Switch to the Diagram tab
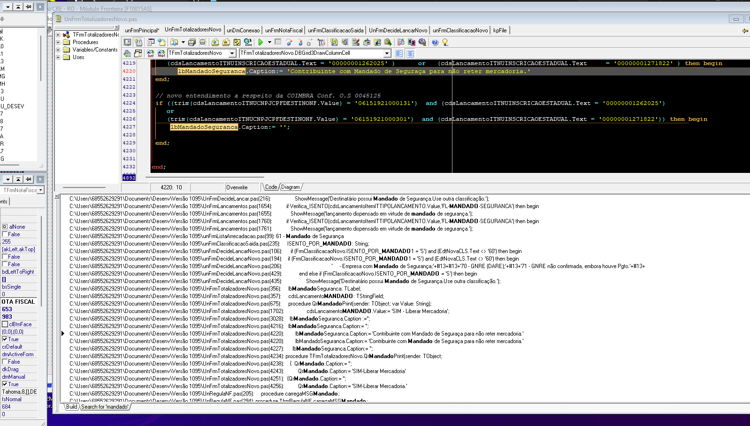Screen dimensions: 750x426 point(291,187)
